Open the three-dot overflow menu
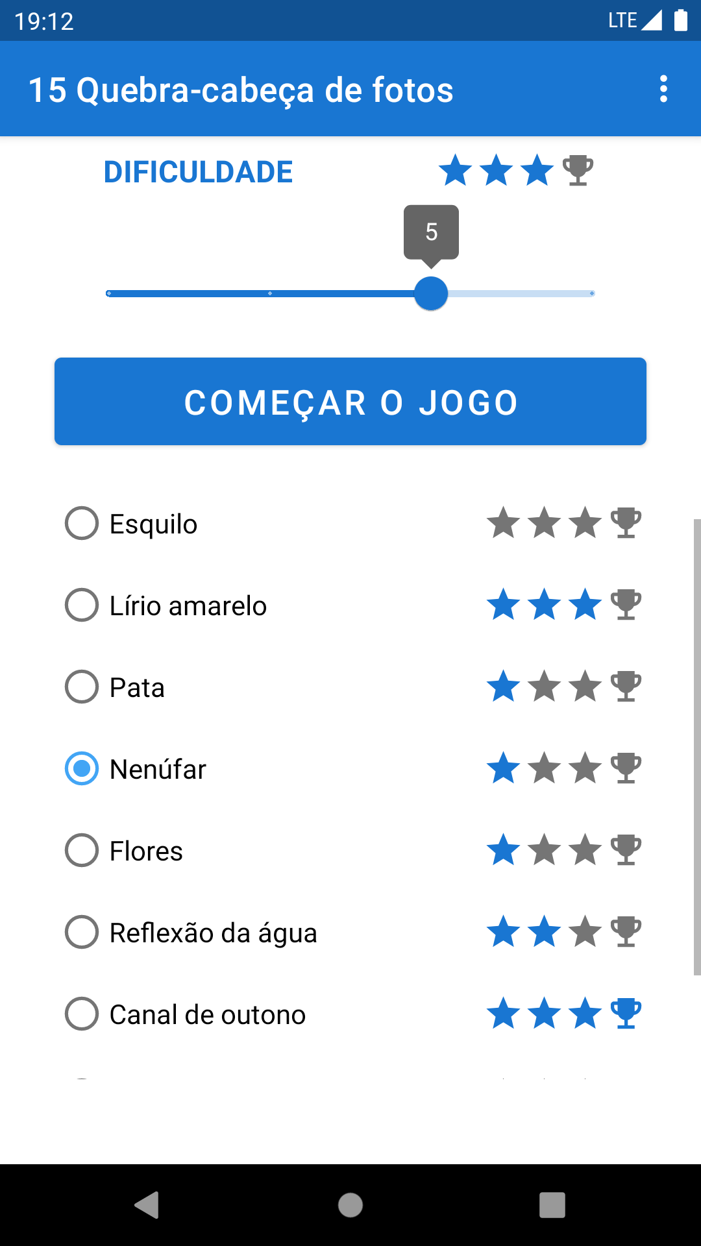The image size is (701, 1246). tap(663, 89)
